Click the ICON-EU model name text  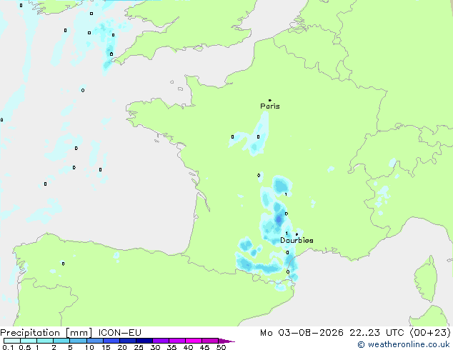119,333
